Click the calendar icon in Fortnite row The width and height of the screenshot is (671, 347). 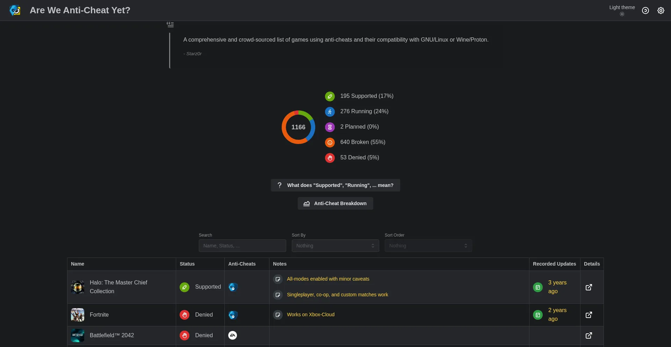click(538, 315)
